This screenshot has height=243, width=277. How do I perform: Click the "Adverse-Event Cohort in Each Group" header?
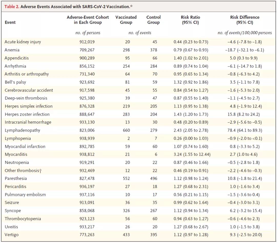tap(88, 20)
